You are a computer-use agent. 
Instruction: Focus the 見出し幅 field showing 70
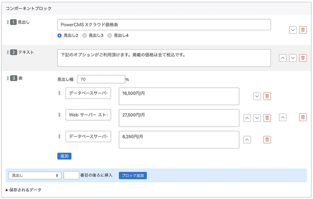[101, 79]
